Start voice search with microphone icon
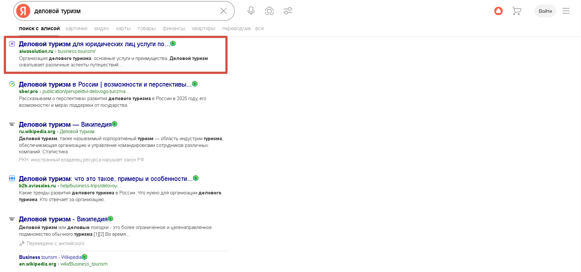 [x=251, y=11]
